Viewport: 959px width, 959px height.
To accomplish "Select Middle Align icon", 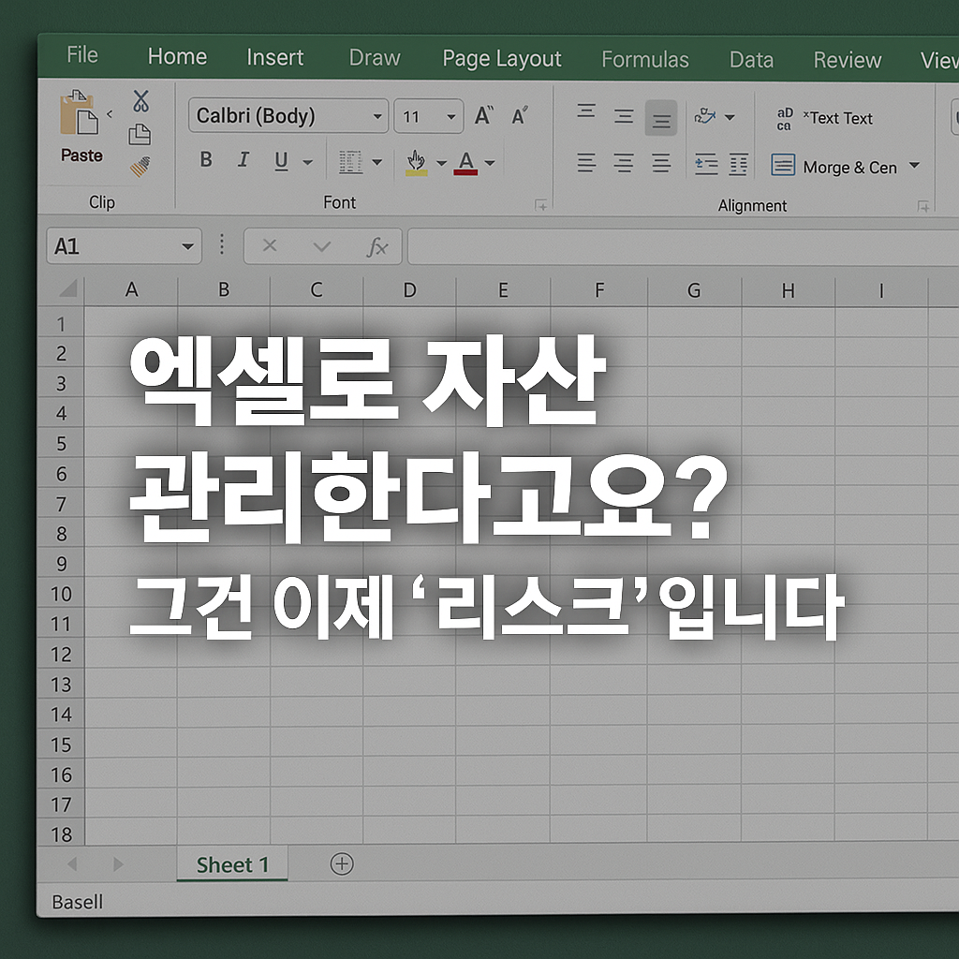I will 624,115.
